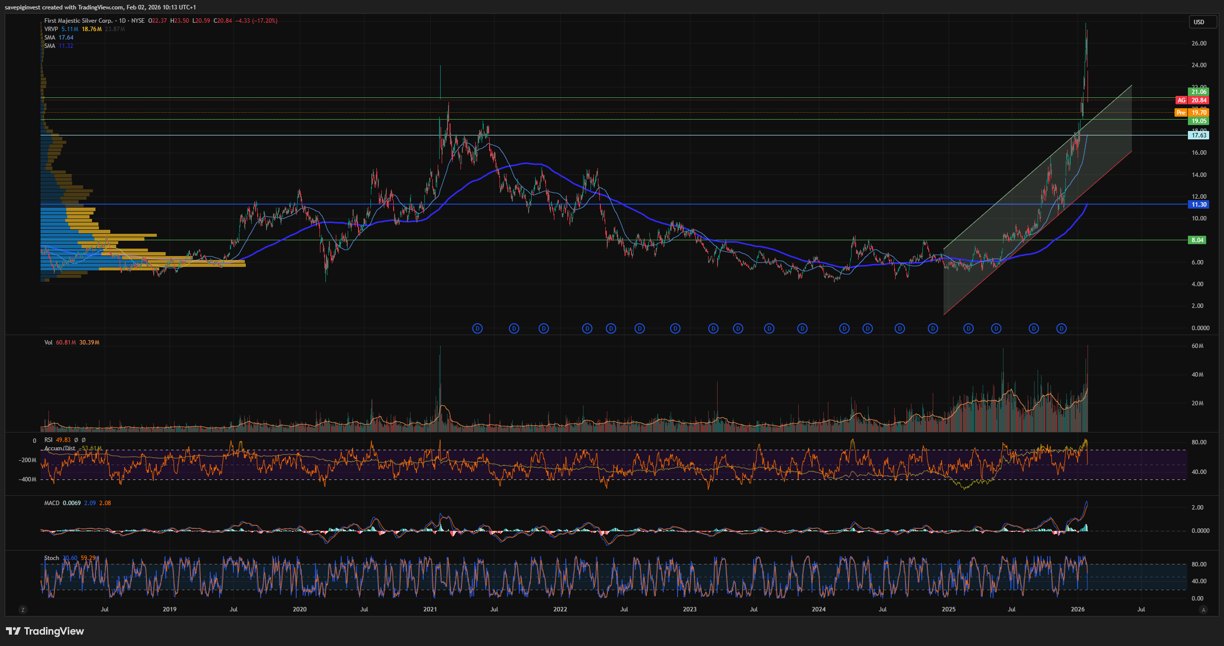Screen dimensions: 1224x646
Task: Select the MACD indicator legend
Action: click(x=51, y=503)
